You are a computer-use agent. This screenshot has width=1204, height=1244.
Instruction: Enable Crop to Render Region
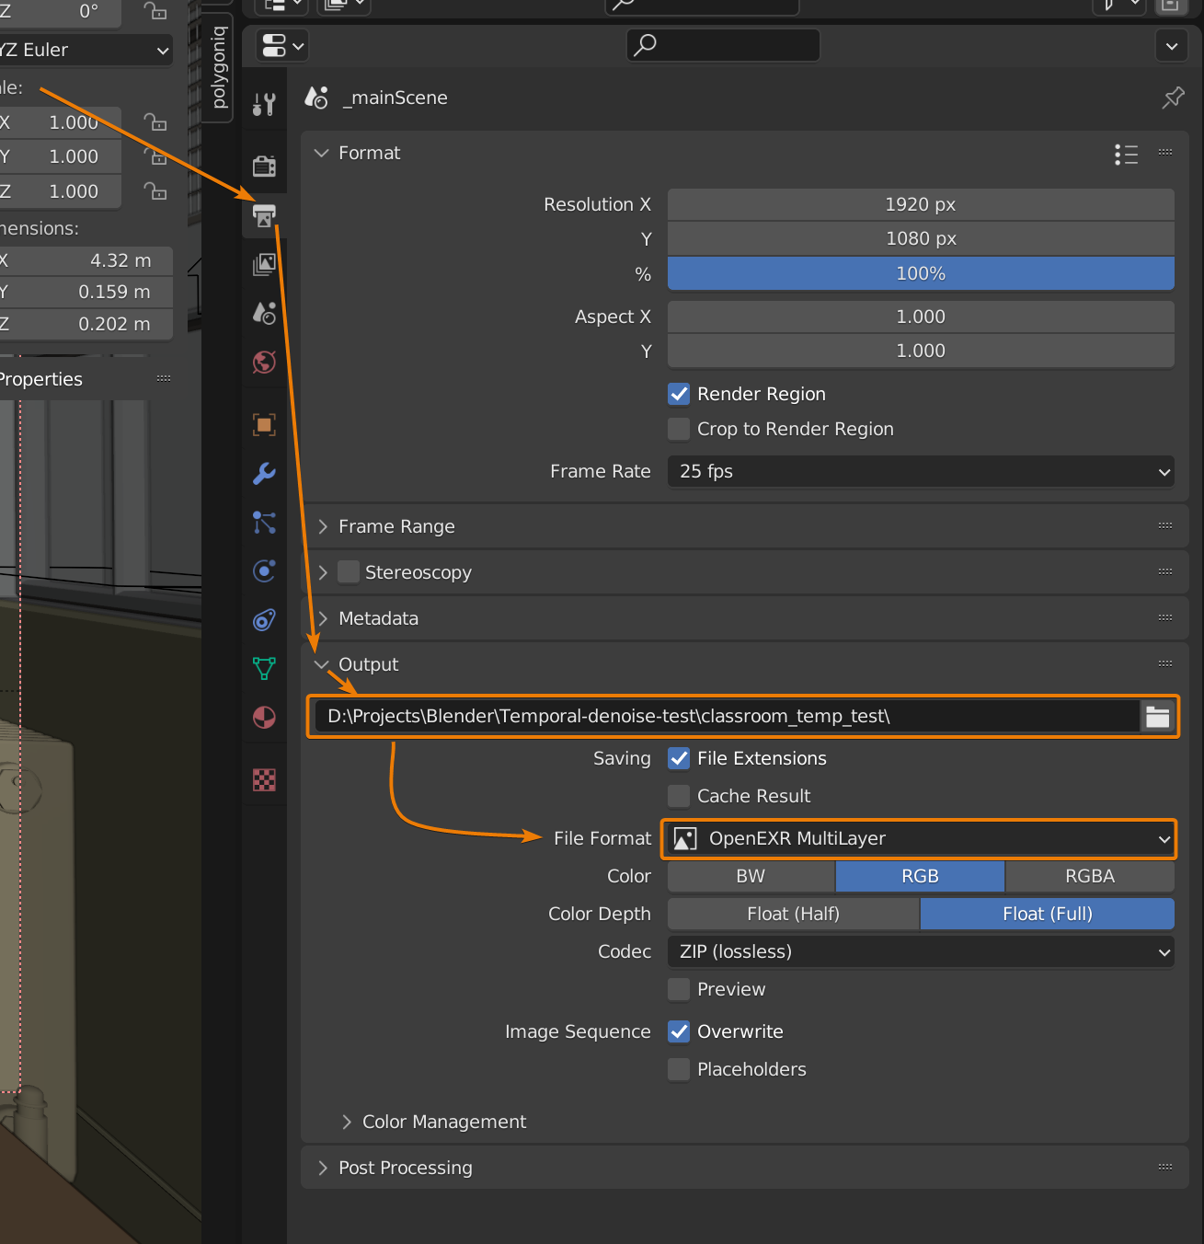click(x=679, y=429)
